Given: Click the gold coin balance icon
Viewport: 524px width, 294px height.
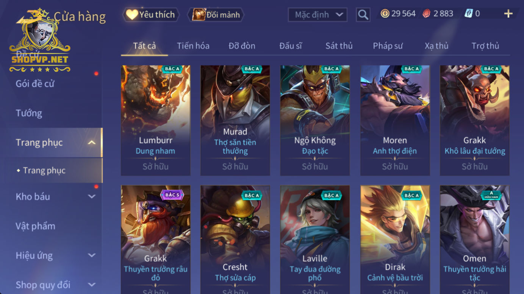Looking at the screenshot, I should [385, 14].
